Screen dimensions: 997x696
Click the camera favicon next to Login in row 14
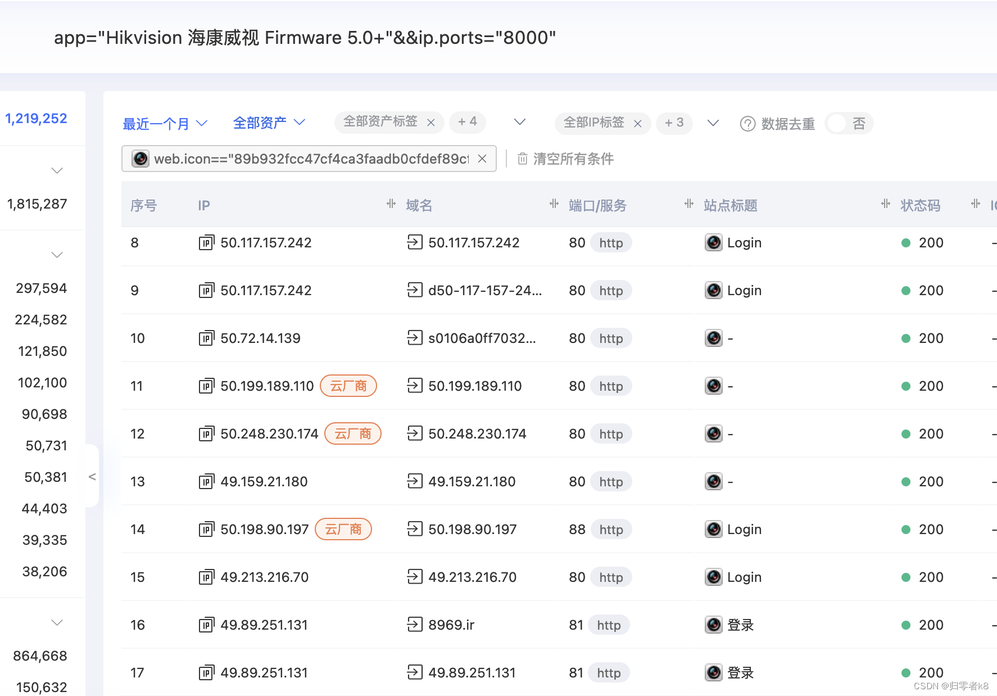[x=714, y=529]
